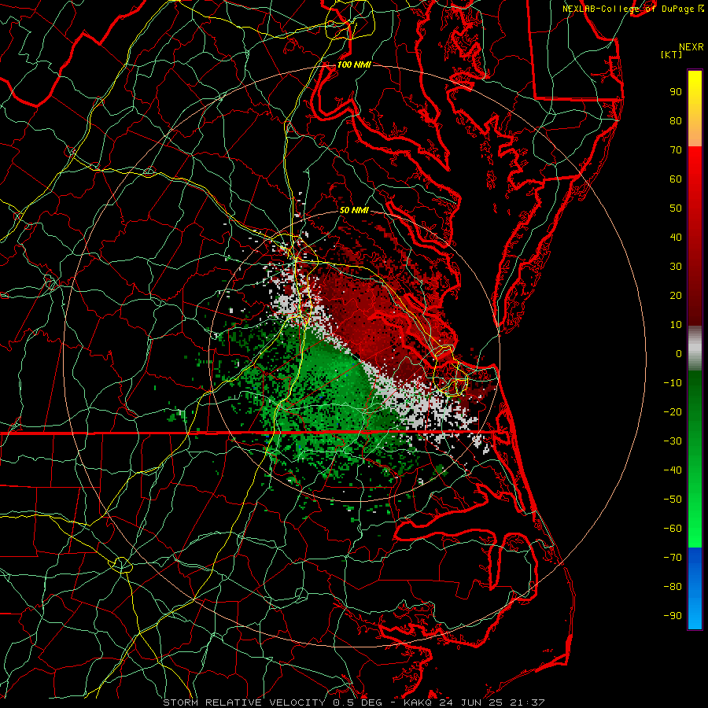Screen dimensions: 708x708
Task: Click the NEXR text above the scale
Action: pyautogui.click(x=691, y=46)
